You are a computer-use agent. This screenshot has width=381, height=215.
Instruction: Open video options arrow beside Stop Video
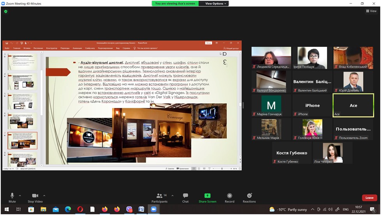(44, 196)
